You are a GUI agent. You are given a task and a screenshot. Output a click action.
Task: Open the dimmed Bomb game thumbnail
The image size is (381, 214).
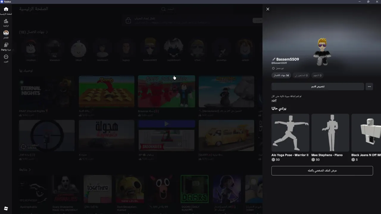coord(107,92)
